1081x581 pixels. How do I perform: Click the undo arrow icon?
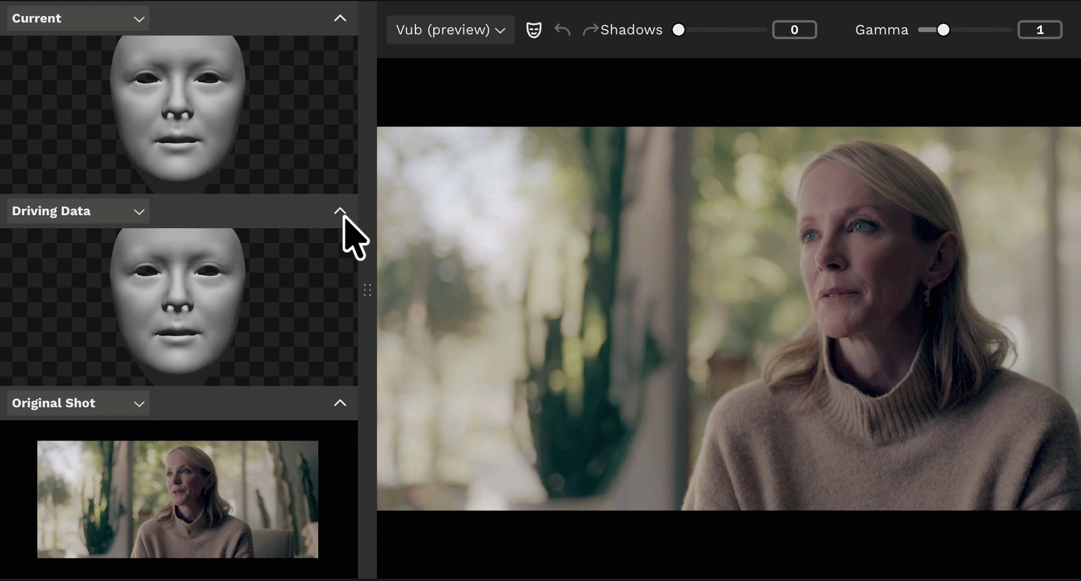(562, 30)
